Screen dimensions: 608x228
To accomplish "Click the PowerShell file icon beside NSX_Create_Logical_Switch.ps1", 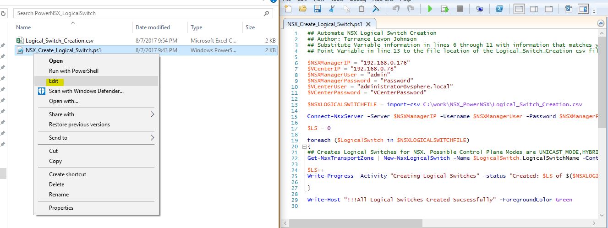I will pyautogui.click(x=20, y=50).
